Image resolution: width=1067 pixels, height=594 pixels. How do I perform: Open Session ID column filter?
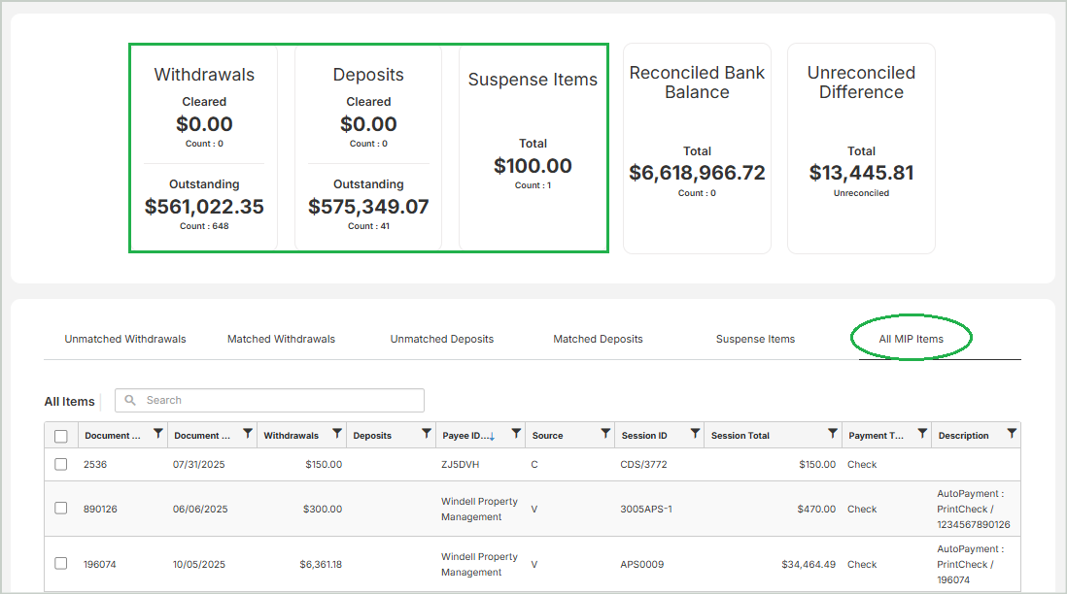[x=695, y=434]
